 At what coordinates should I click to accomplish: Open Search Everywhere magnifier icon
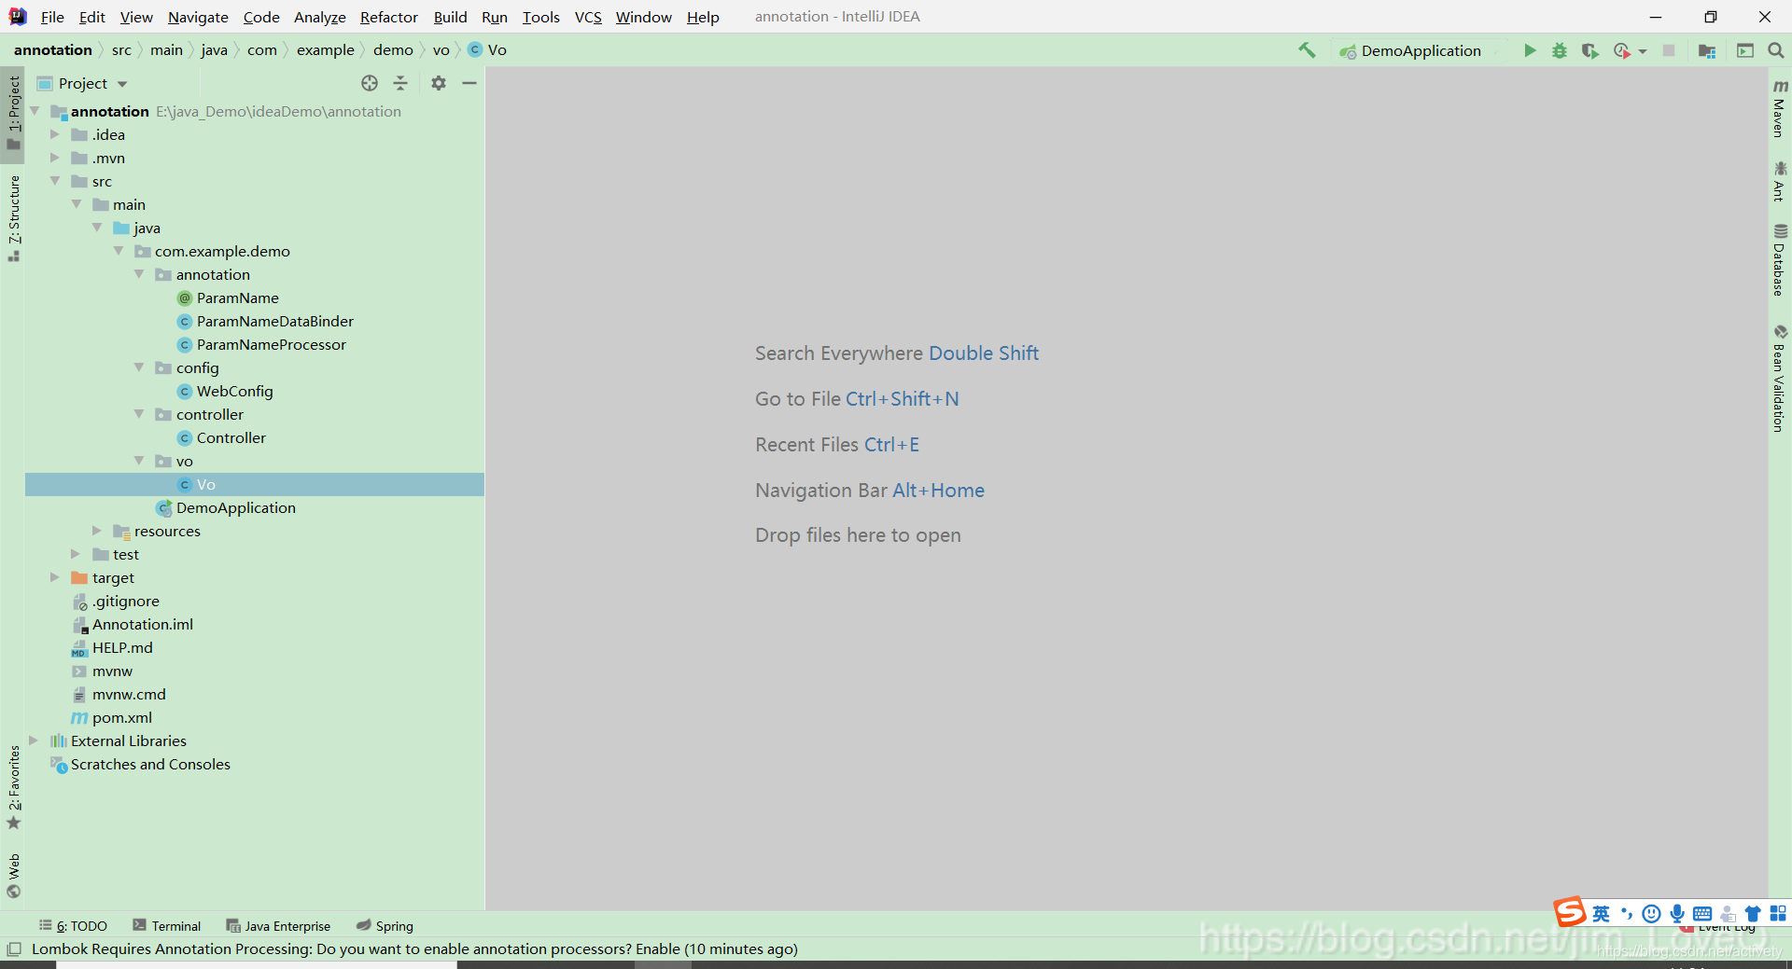click(x=1776, y=50)
